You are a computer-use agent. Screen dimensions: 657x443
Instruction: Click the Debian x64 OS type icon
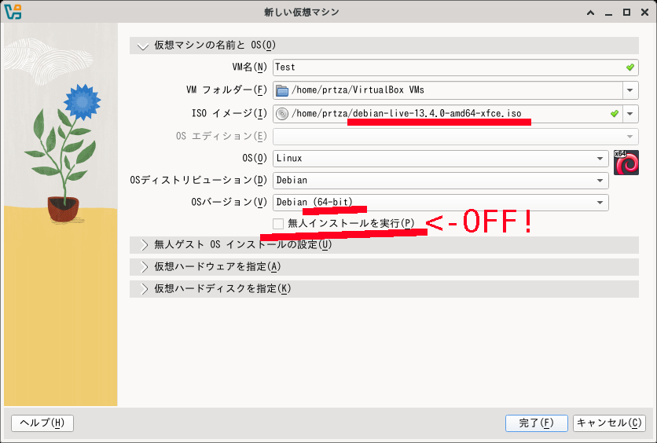pos(626,163)
